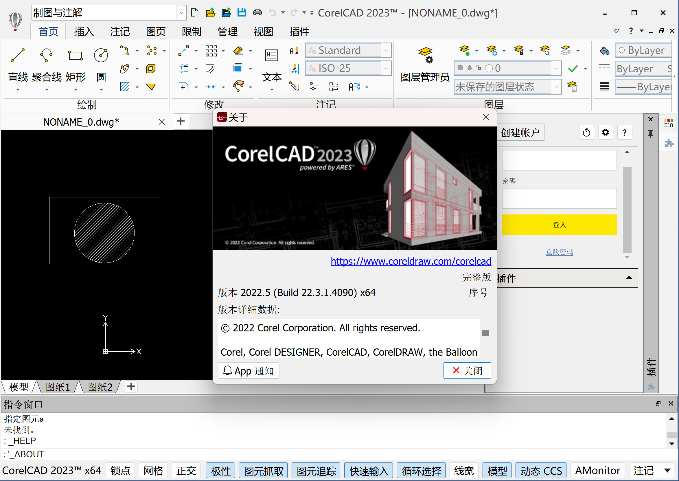Switch to the 插入 ribbon tab
The image size is (679, 481).
[x=84, y=31]
